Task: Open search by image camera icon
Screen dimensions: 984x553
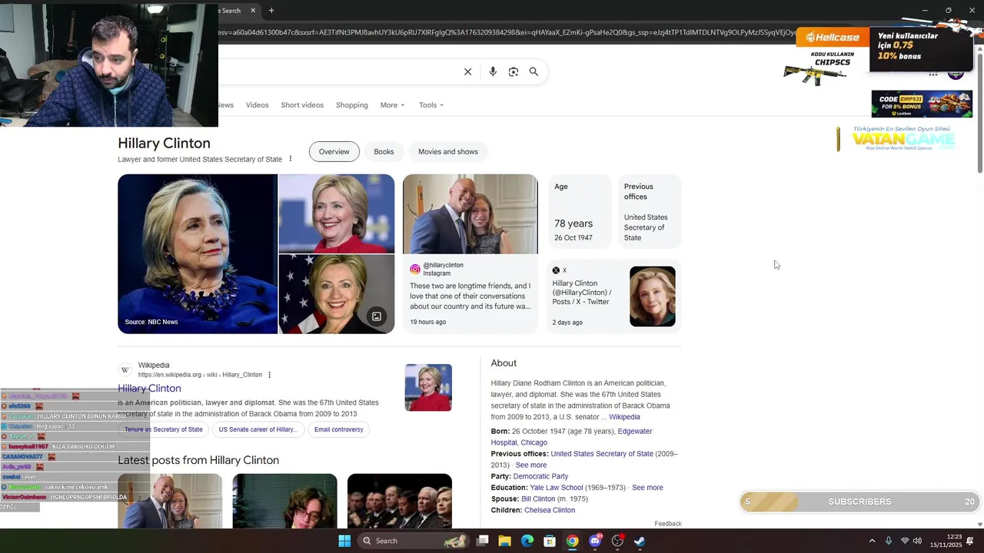Action: (514, 71)
